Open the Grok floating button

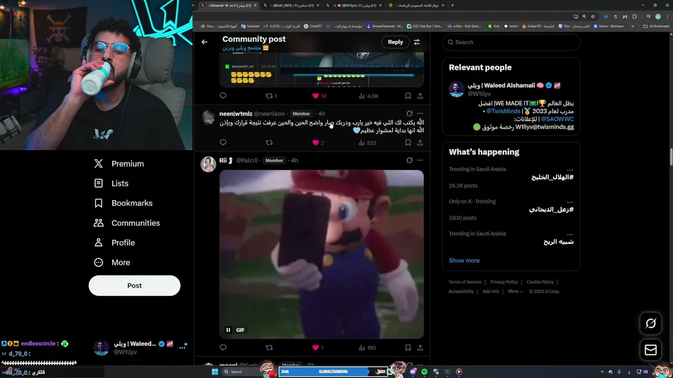[x=650, y=323]
